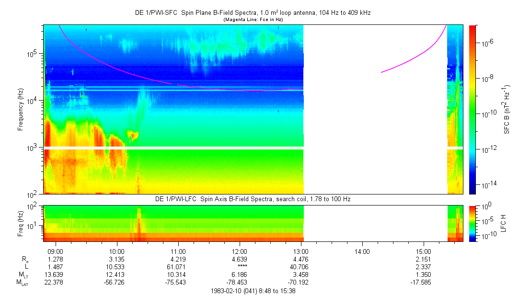Click the date range text 1983-02-10

pyautogui.click(x=253, y=291)
